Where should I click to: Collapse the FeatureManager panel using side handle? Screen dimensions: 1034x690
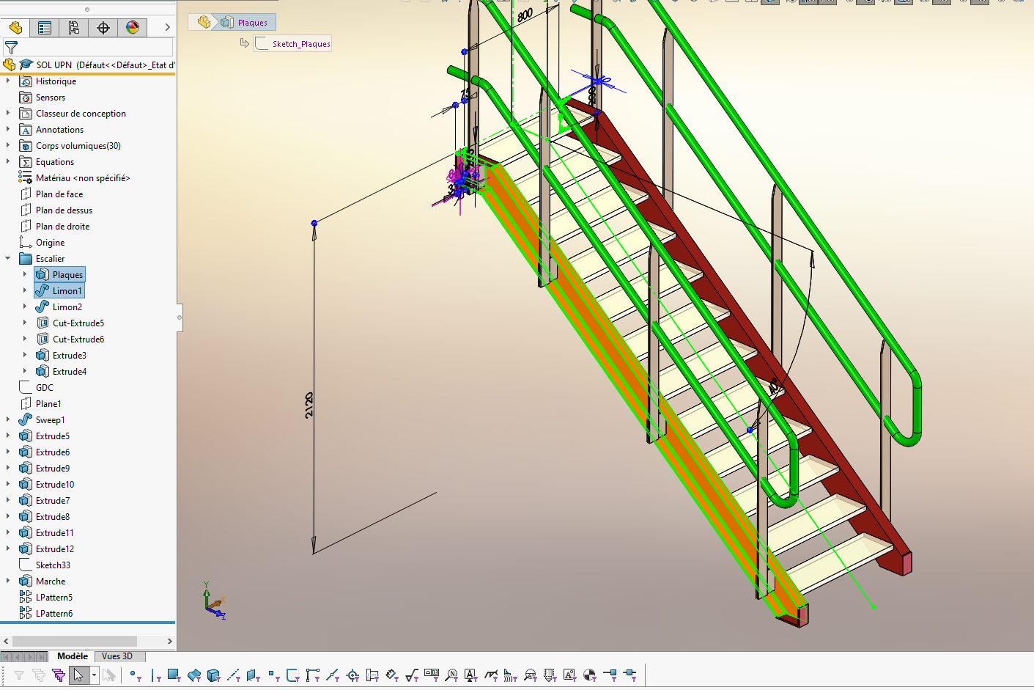coord(180,318)
